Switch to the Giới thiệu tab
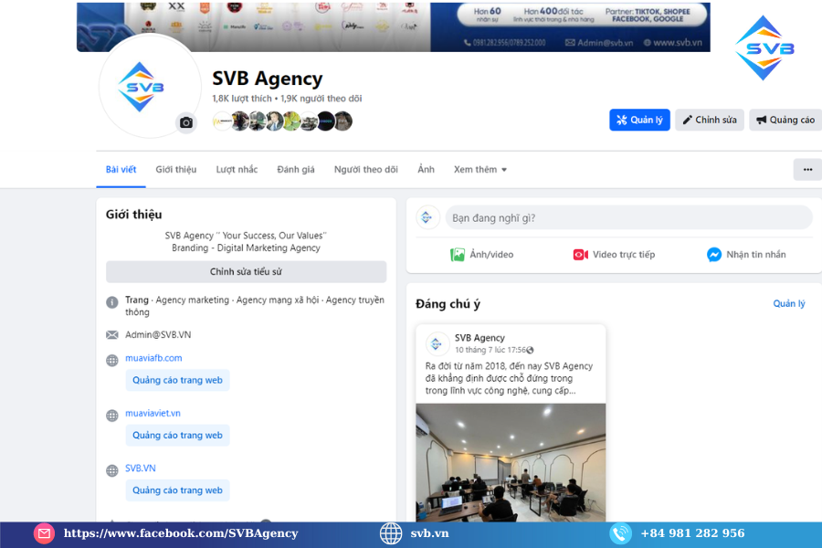This screenshot has height=548, width=822. (176, 169)
